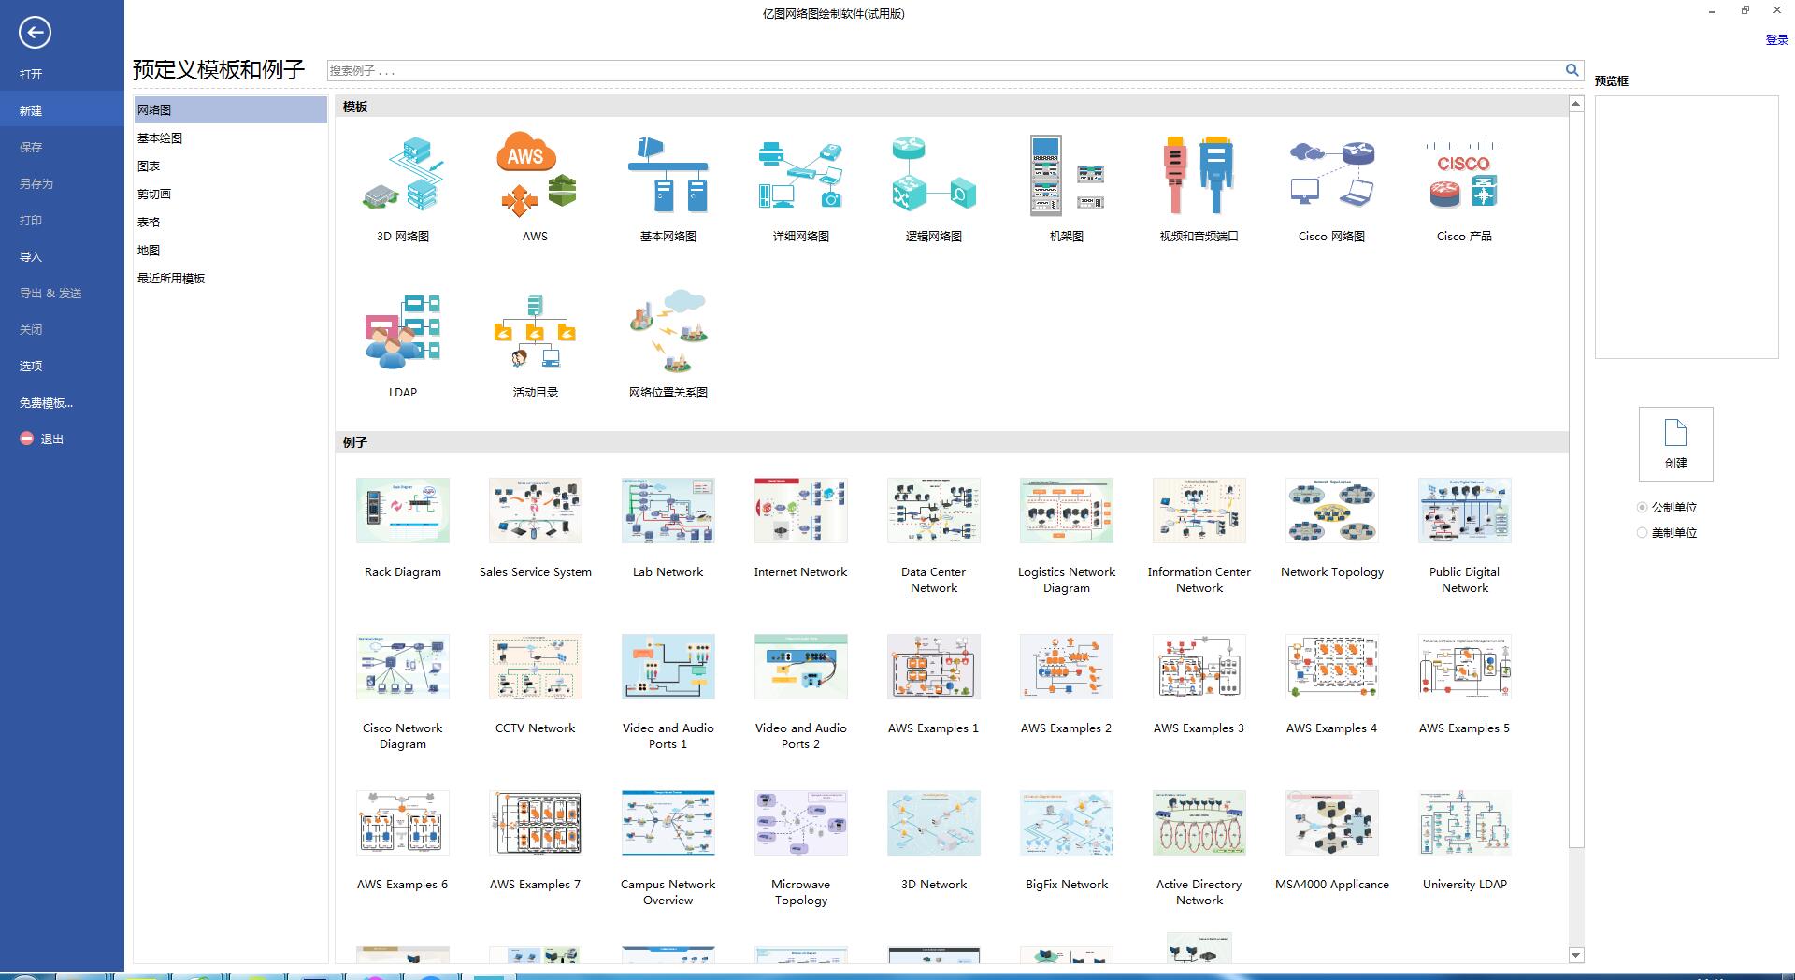The width and height of the screenshot is (1795, 980).
Task: Select the AWS template icon
Action: [x=536, y=175]
